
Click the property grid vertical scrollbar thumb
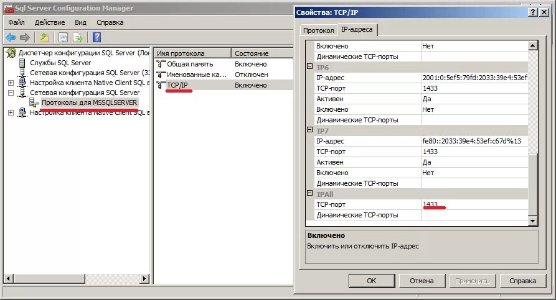[x=532, y=184]
